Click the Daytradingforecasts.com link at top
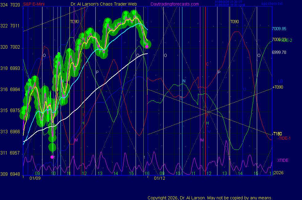 click(174, 4)
